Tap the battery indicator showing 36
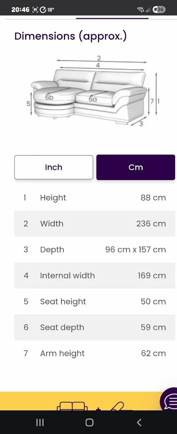Viewport: 177px width, 434px height. [159, 10]
